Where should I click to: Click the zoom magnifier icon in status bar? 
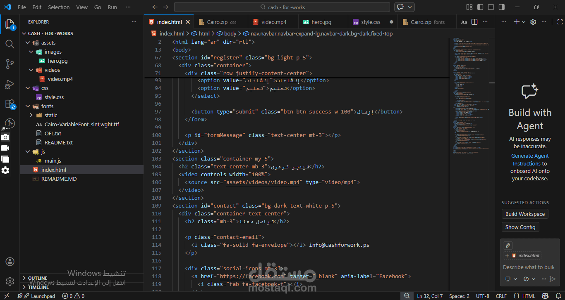pos(407,296)
